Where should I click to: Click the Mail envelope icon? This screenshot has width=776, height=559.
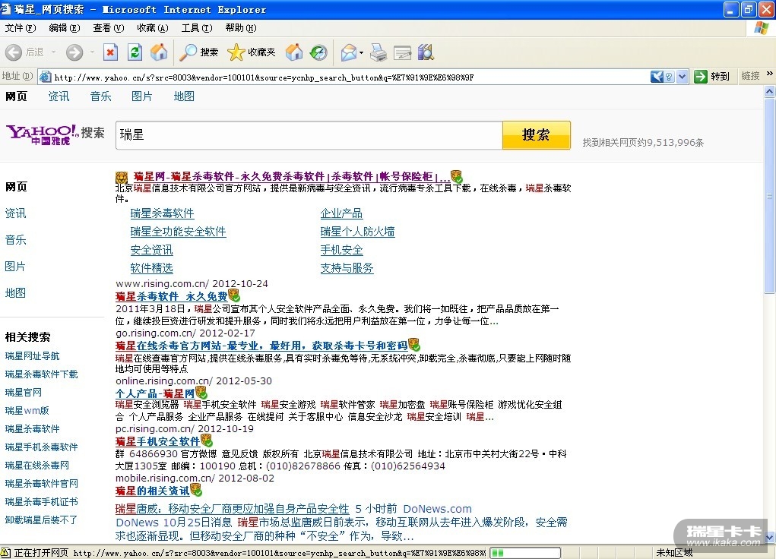click(349, 52)
